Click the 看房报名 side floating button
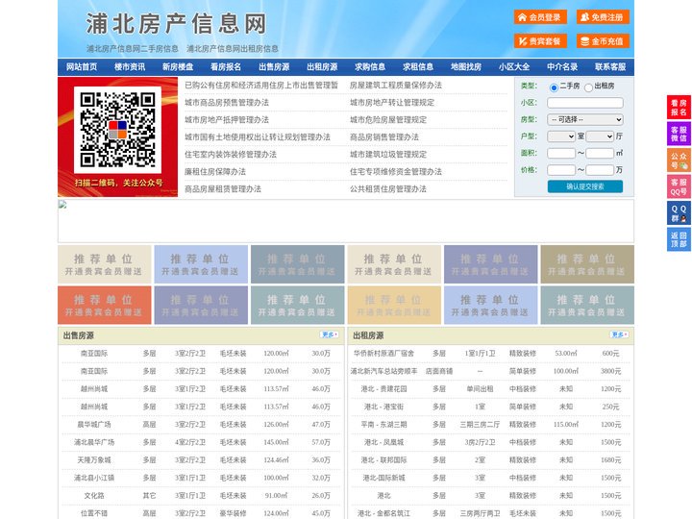The width and height of the screenshot is (692, 519). [x=679, y=108]
